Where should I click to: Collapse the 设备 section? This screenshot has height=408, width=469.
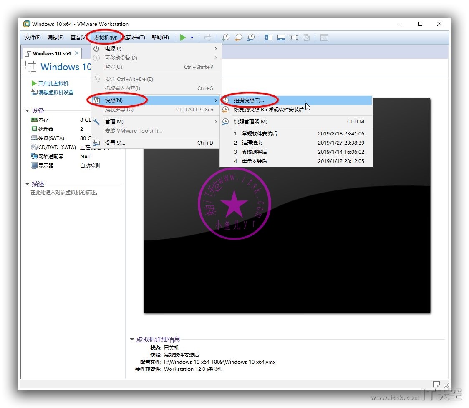click(x=27, y=111)
